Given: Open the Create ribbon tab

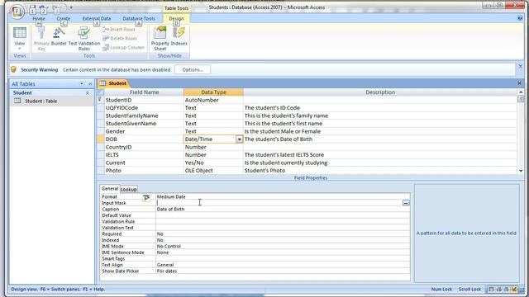Looking at the screenshot, I should click(x=64, y=18).
